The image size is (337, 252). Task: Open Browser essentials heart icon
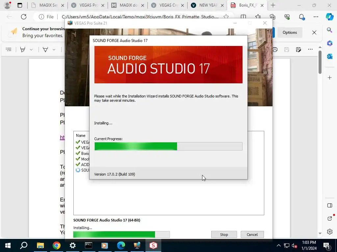[x=287, y=17]
